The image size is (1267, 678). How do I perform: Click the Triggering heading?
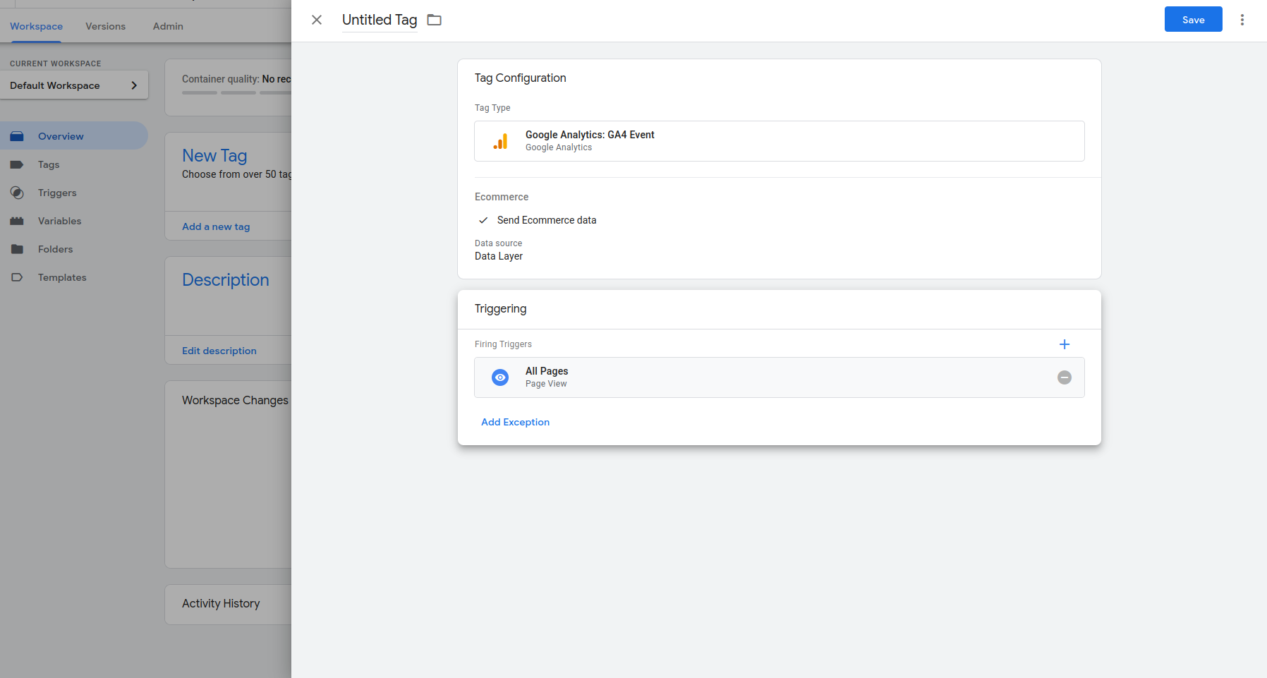pyautogui.click(x=500, y=308)
